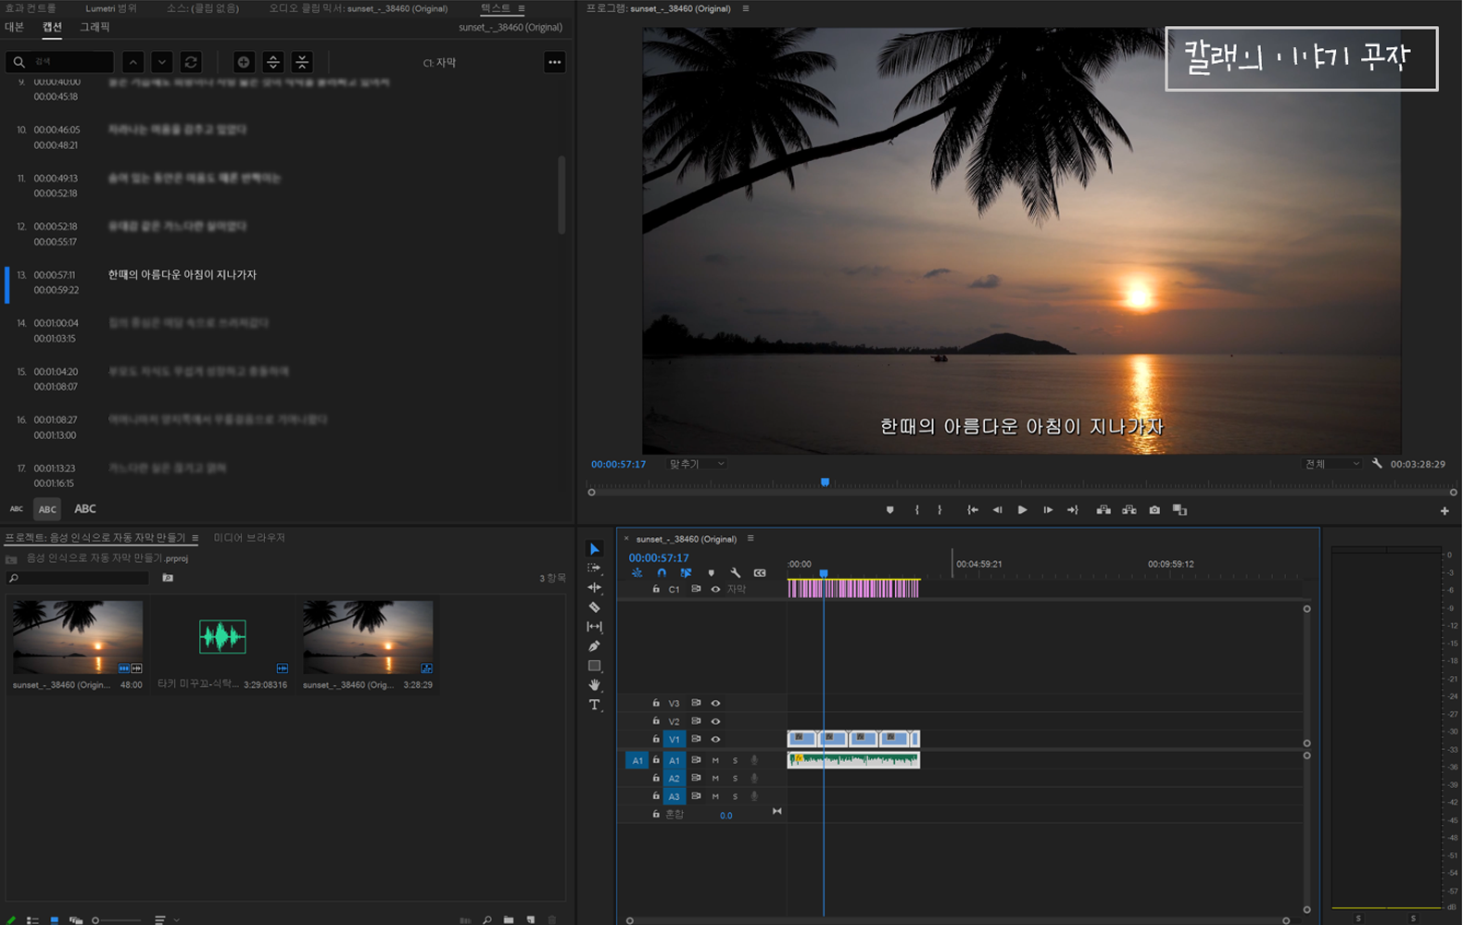This screenshot has height=925, width=1463.
Task: Open the 맞추기 zoom level dropdown
Action: pos(697,464)
